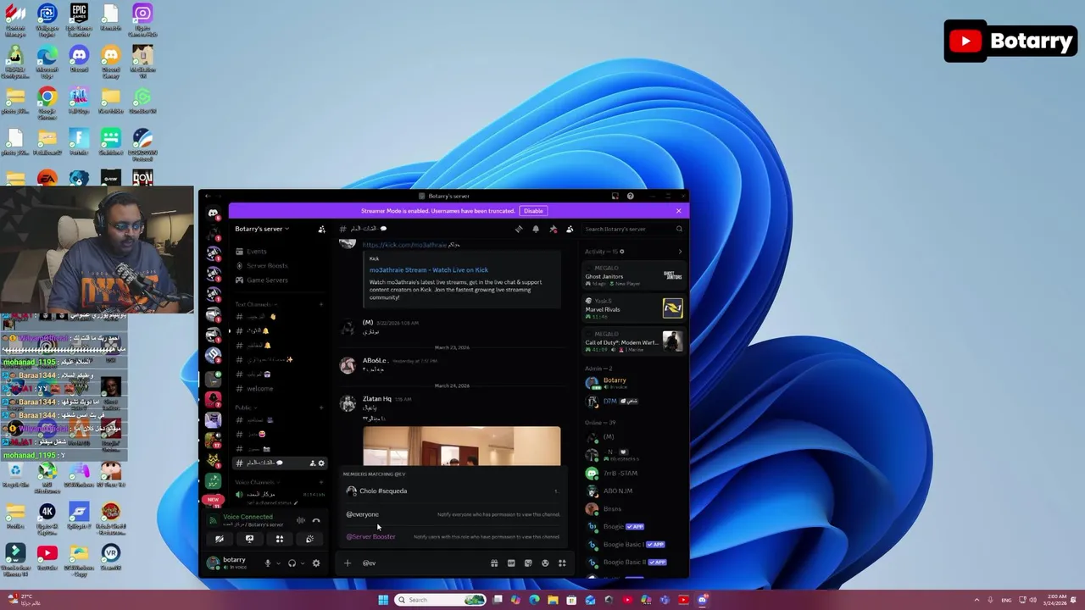Open YouTube icon in the taskbar

pyautogui.click(x=683, y=600)
